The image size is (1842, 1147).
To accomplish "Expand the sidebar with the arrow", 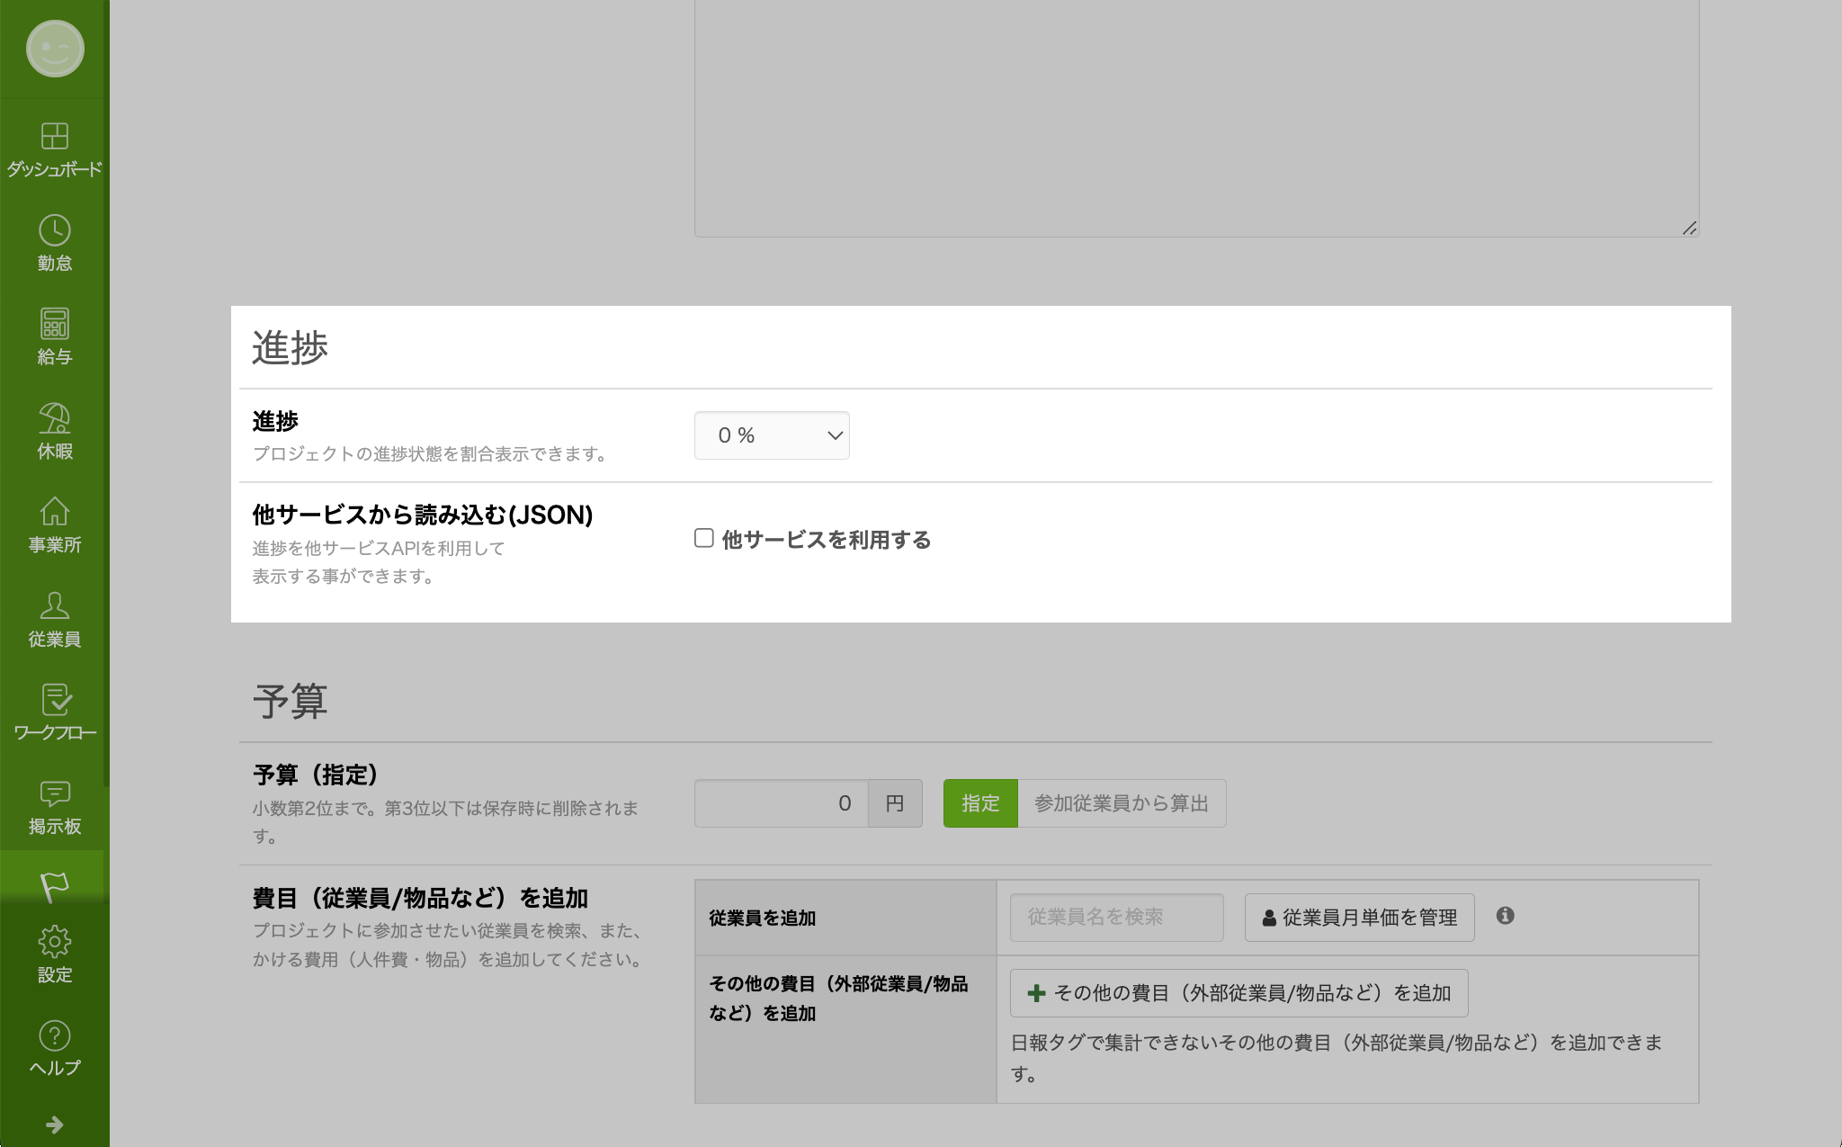I will click(54, 1125).
